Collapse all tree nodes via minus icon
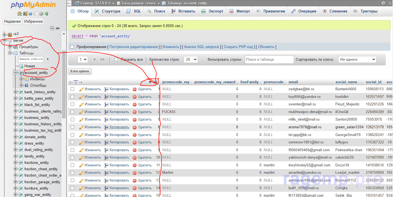The height and width of the screenshot is (197, 393). (x=52, y=28)
